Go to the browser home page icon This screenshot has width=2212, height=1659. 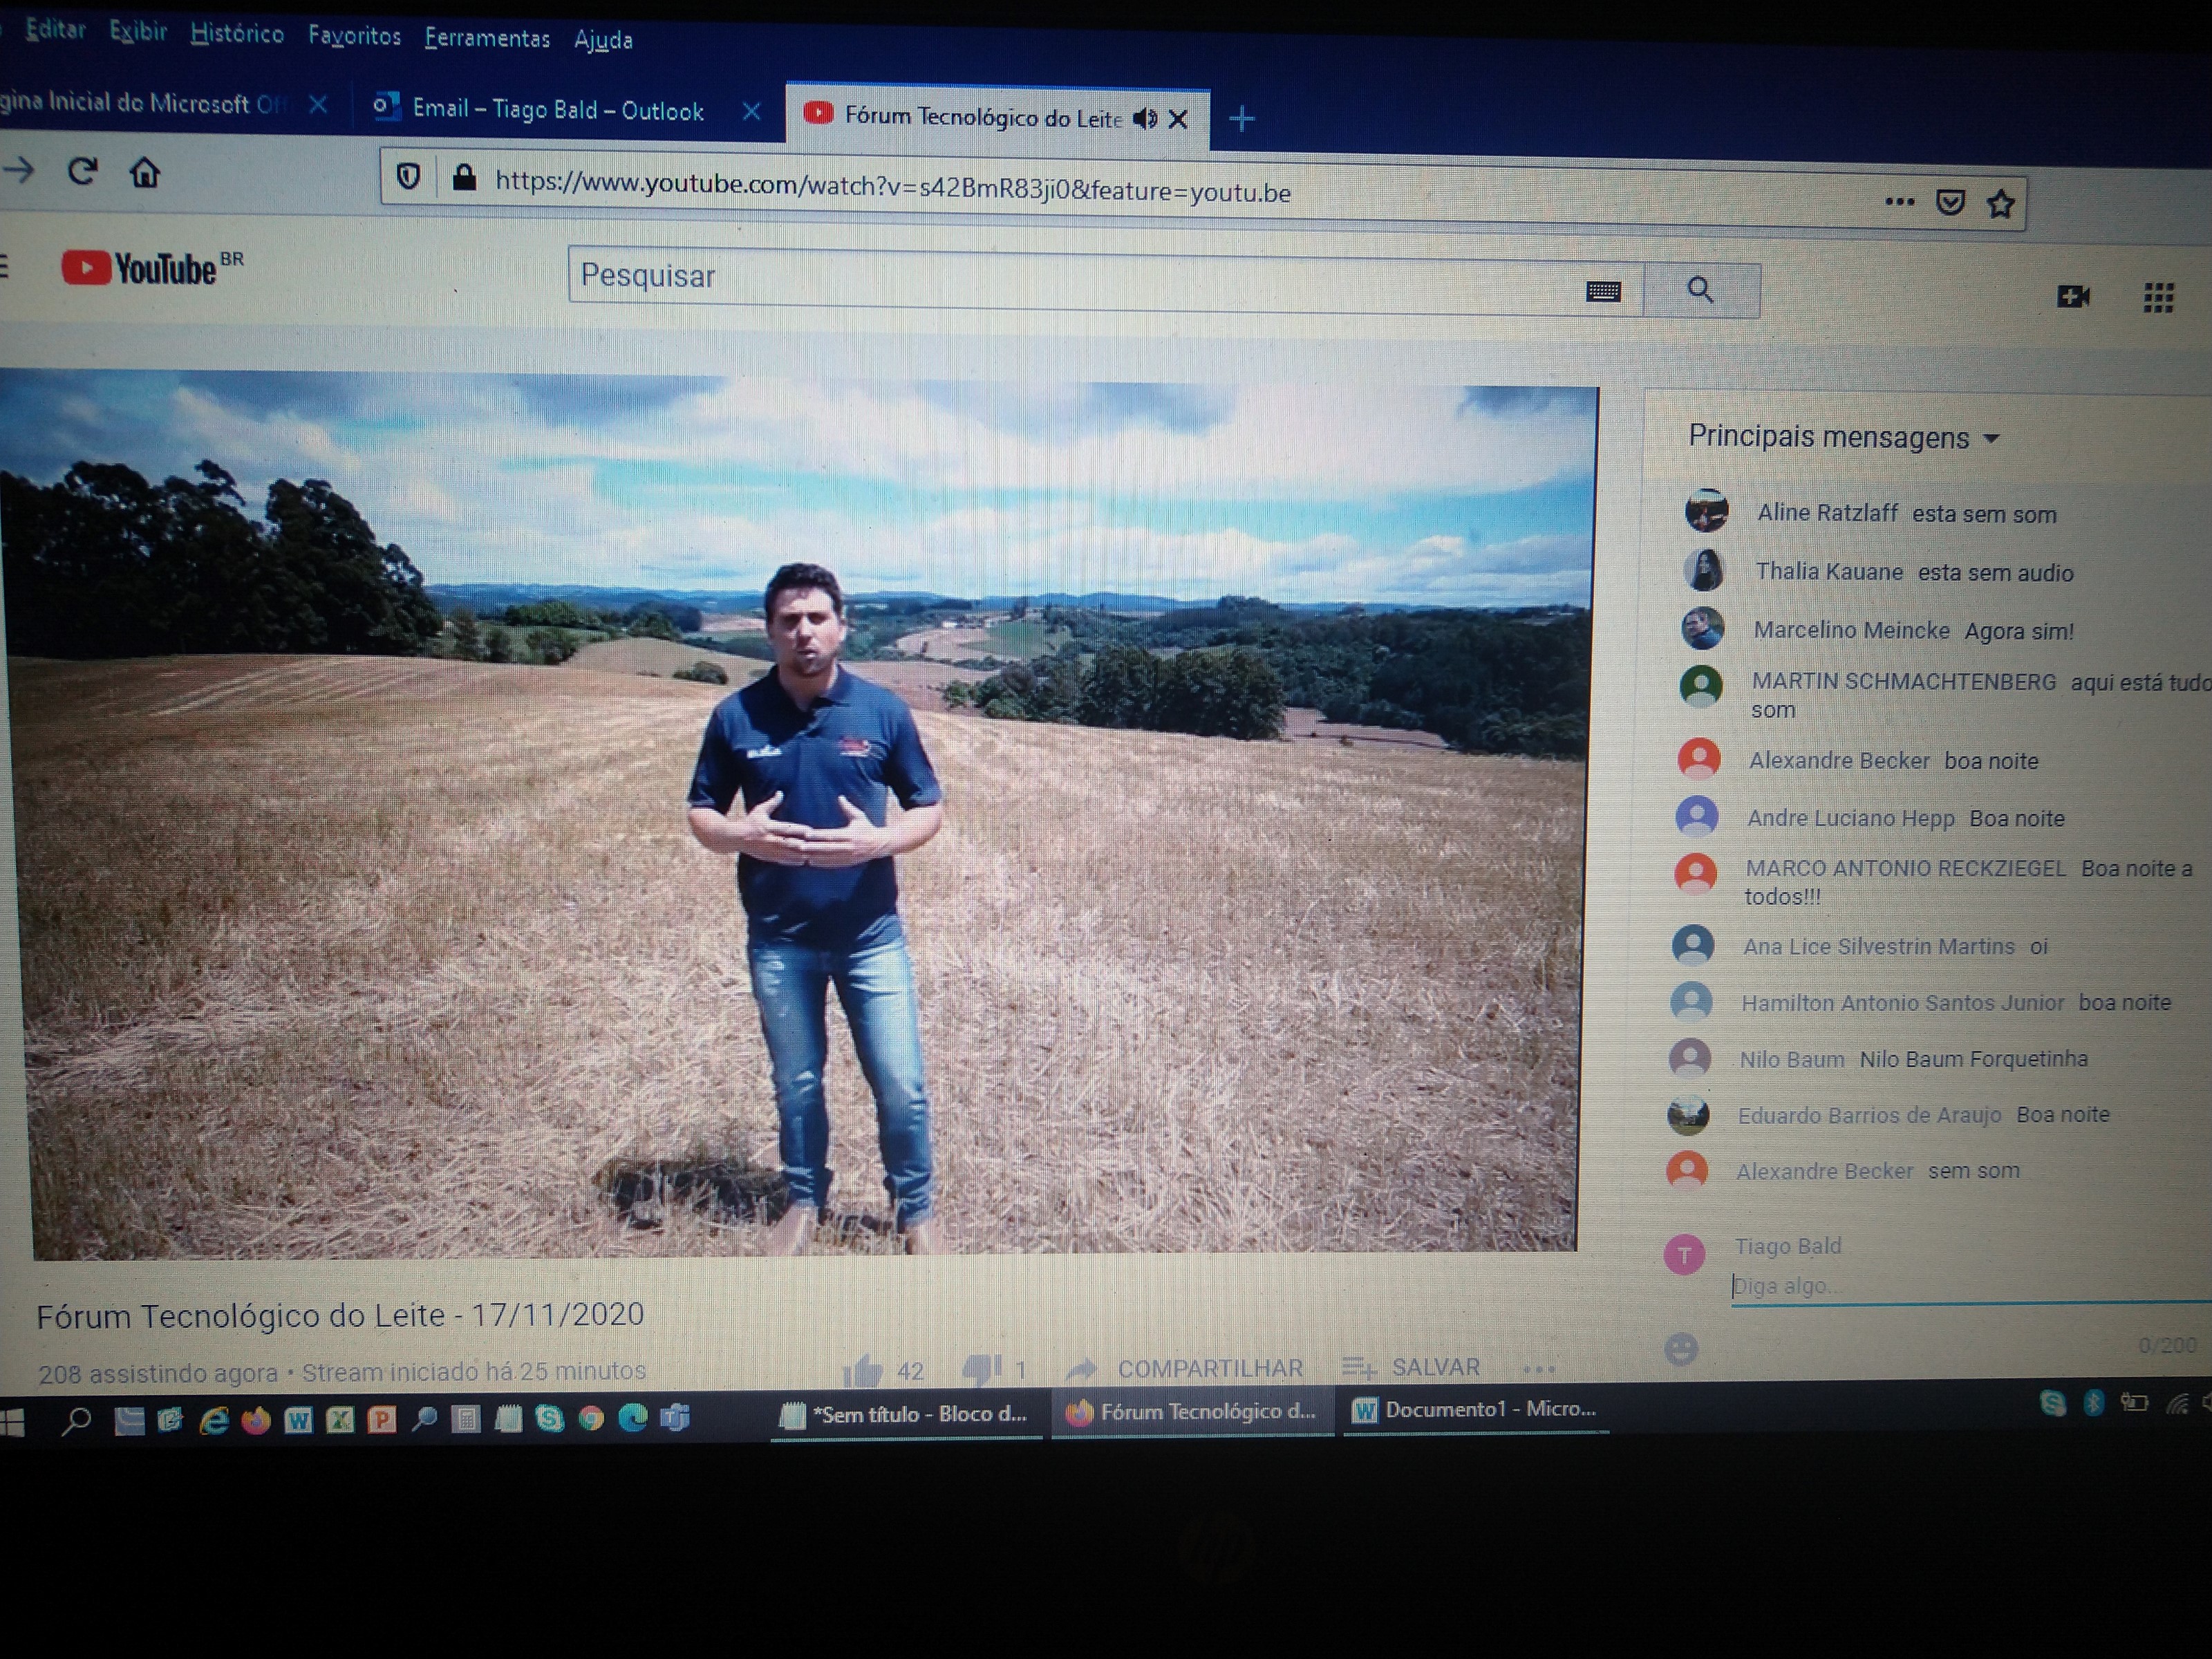[x=144, y=173]
